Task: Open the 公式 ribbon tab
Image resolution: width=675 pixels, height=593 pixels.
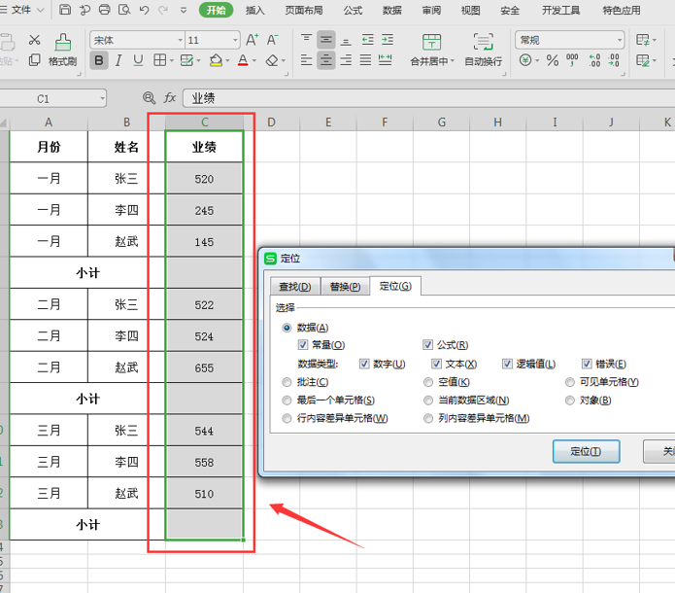Action: pos(353,10)
